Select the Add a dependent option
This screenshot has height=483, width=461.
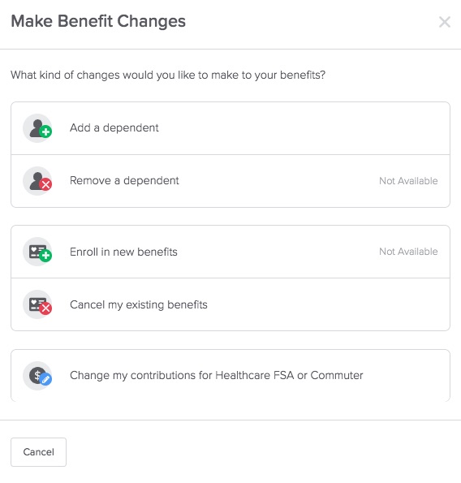click(x=230, y=128)
